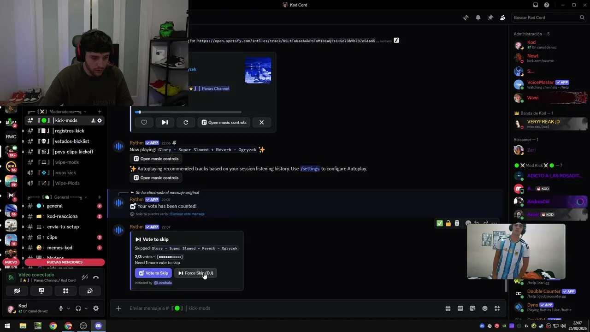Image resolution: width=590 pixels, height=332 pixels.
Task: Select the kod-reacciona channel
Action: (65, 216)
